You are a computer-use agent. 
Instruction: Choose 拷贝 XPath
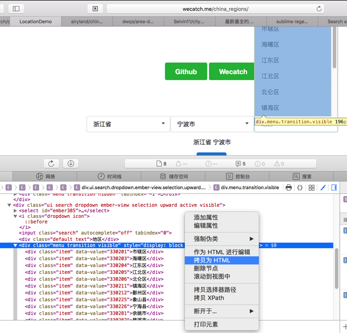click(x=222, y=298)
